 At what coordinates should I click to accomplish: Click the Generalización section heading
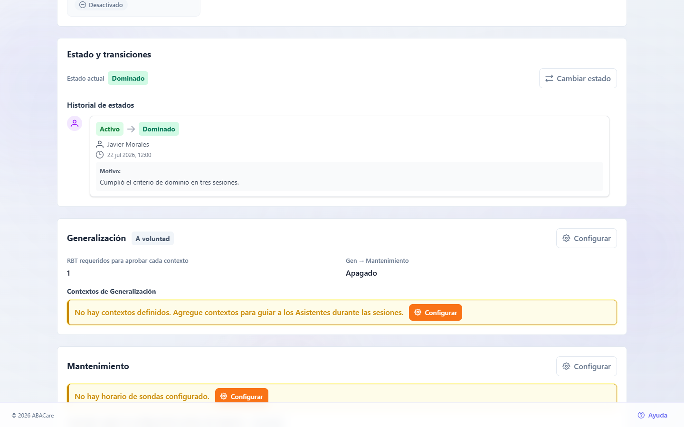click(96, 238)
